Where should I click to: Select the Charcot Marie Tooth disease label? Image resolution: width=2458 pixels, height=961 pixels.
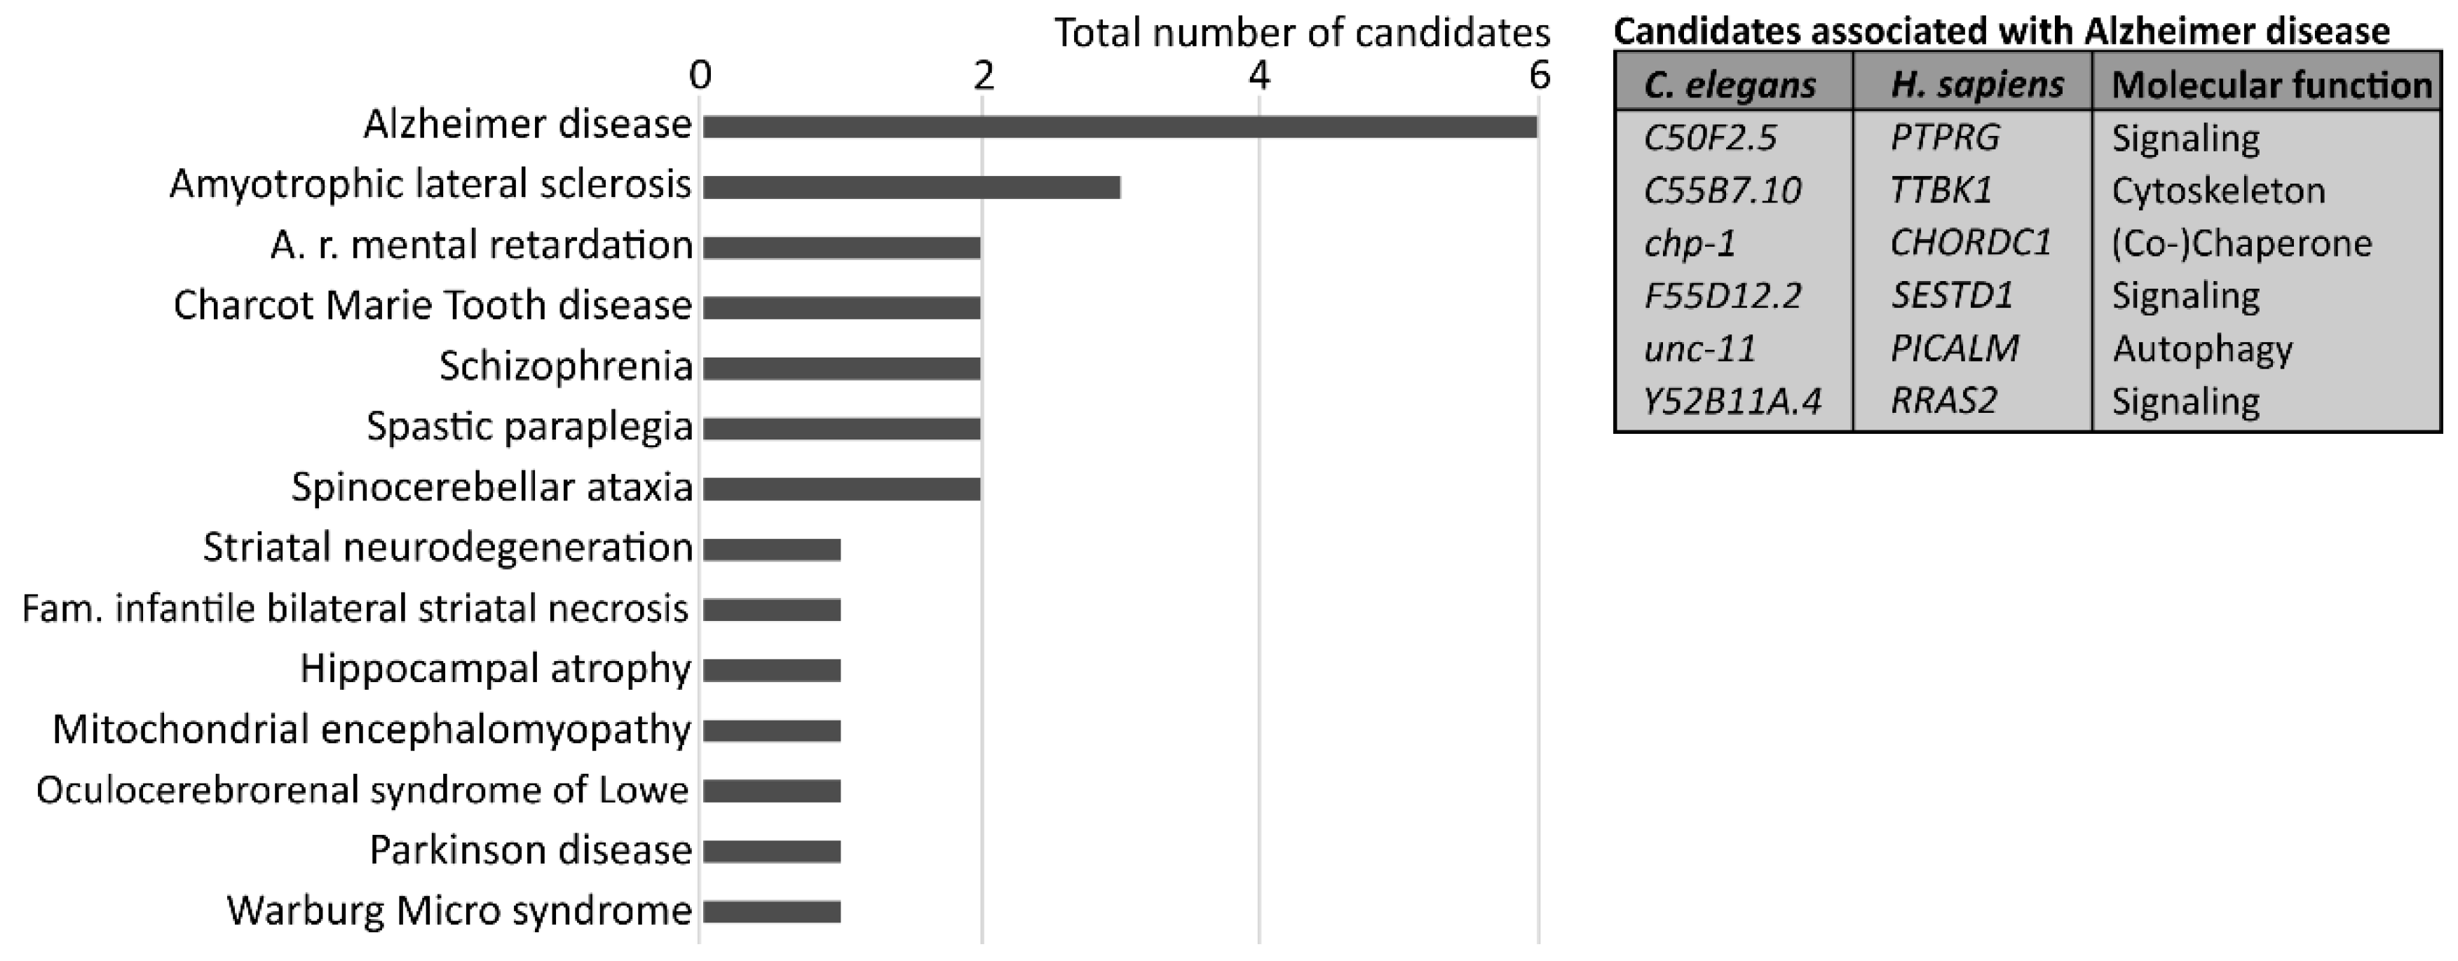click(x=433, y=306)
